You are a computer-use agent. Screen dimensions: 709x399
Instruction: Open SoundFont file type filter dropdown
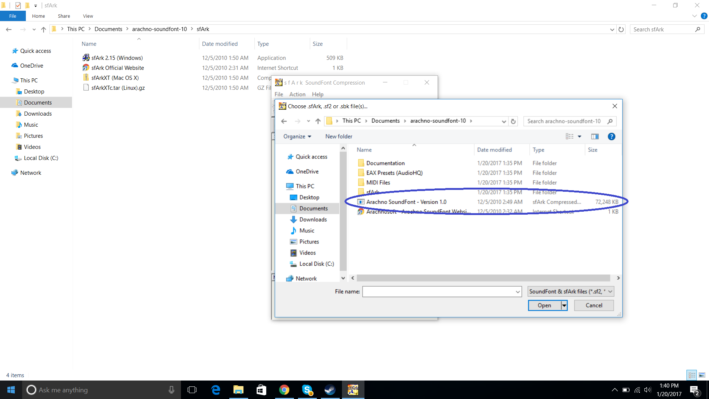click(571, 291)
